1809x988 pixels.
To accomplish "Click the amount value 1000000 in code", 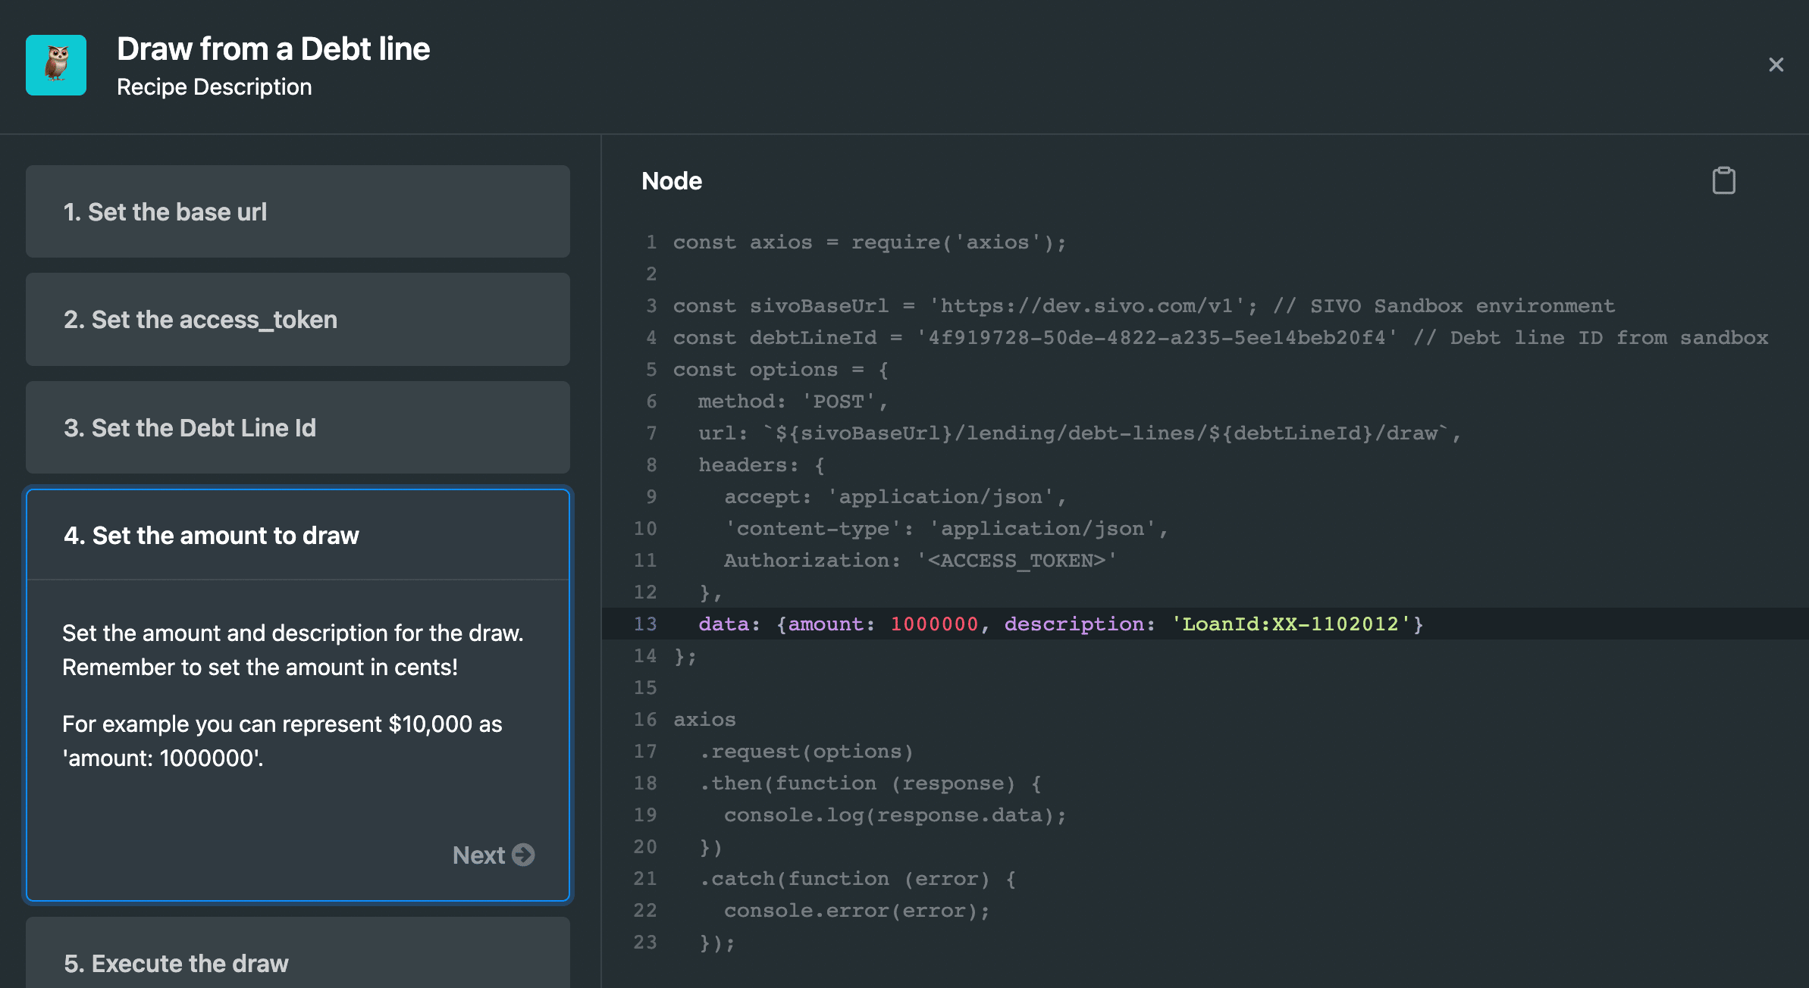I will pos(934,624).
